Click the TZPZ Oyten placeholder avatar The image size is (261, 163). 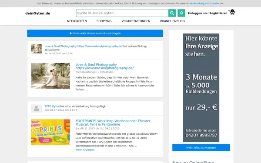point(36,109)
